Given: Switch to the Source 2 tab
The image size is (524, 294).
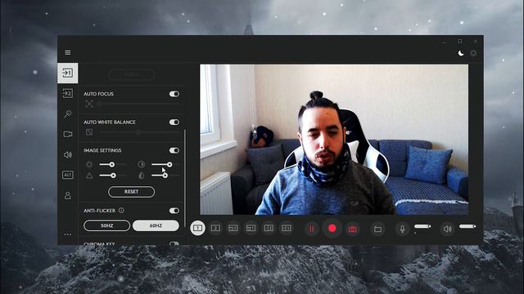Looking at the screenshot, I should point(68,93).
